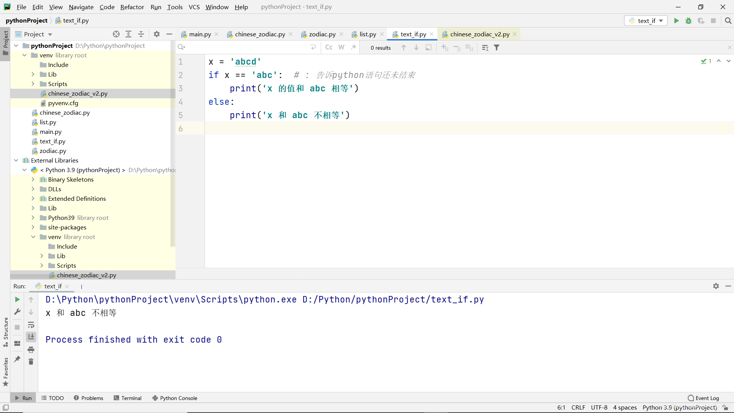734x413 pixels.
Task: Click CRLF line separator in status bar
Action: pos(578,408)
